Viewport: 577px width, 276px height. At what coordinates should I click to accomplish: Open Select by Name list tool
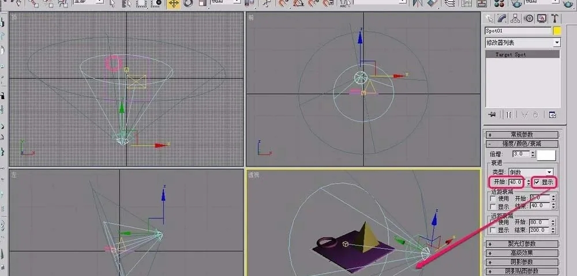(x=127, y=3)
